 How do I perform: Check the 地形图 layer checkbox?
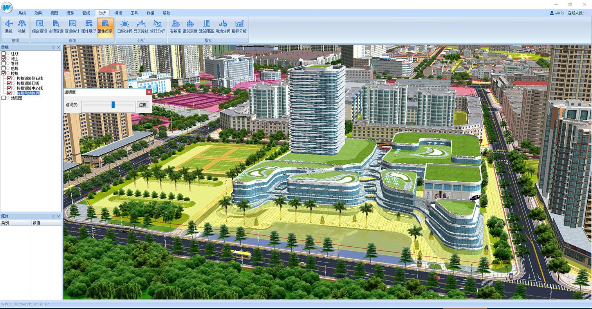coord(4,98)
